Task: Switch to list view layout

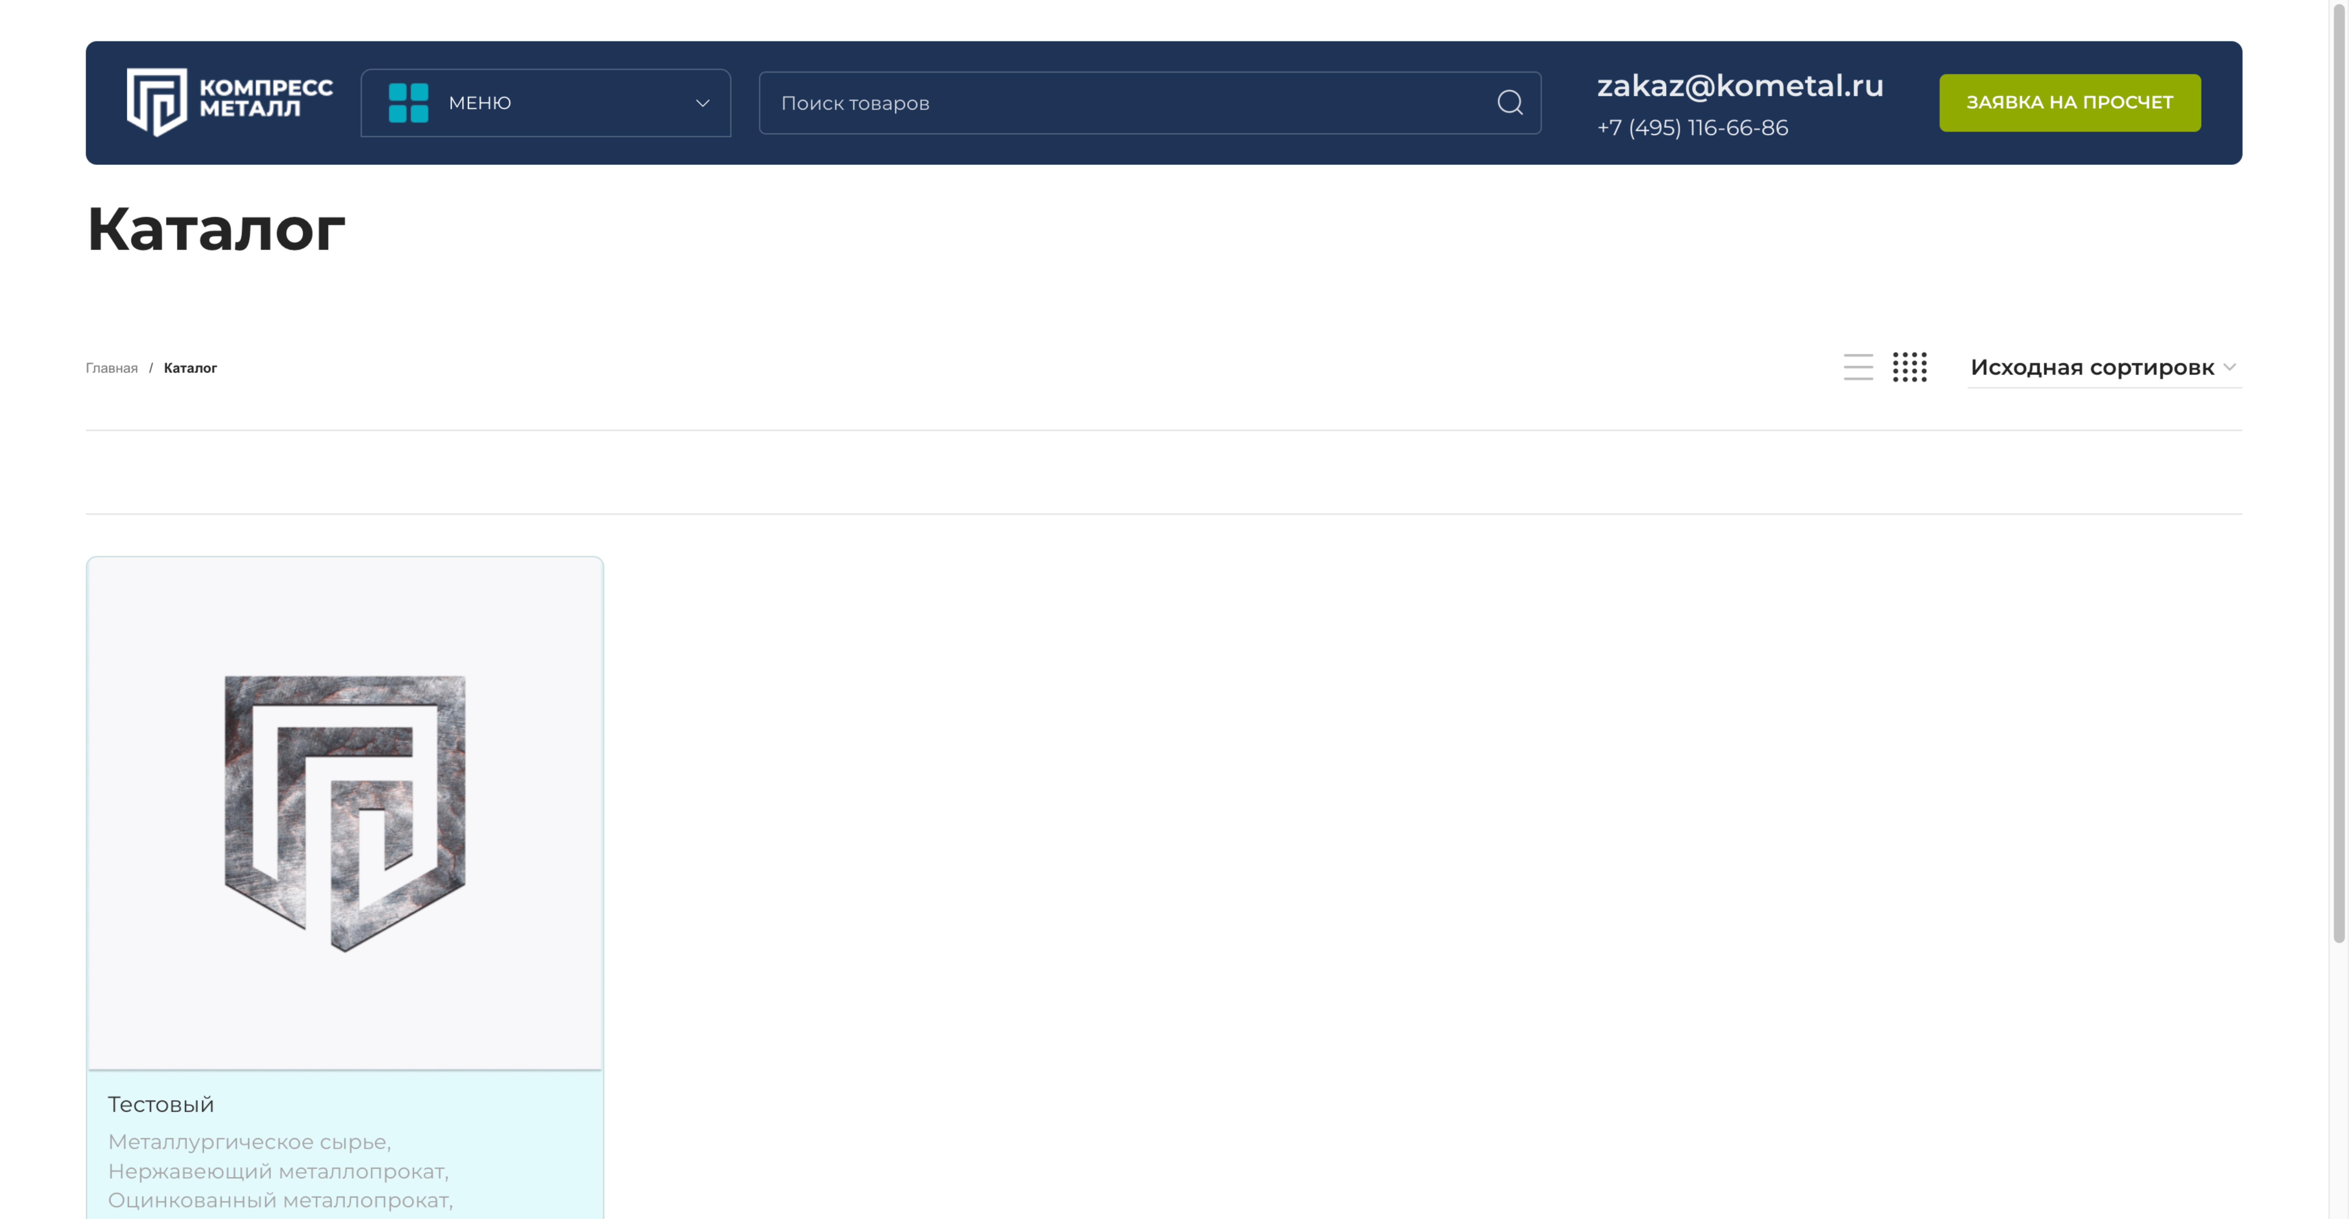Action: coord(1858,367)
